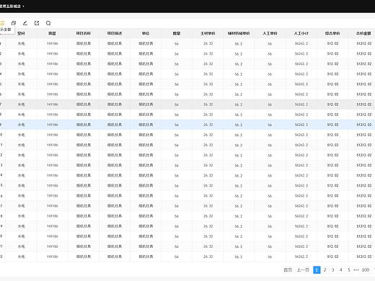Click the 辅材机械单价 column header

tap(239, 33)
